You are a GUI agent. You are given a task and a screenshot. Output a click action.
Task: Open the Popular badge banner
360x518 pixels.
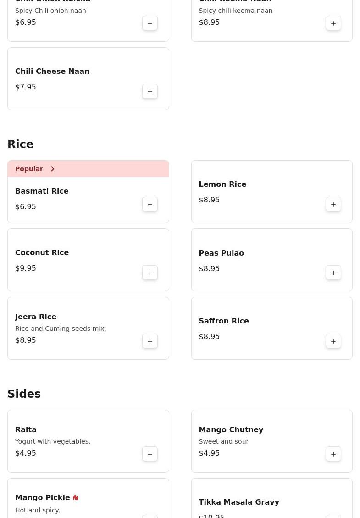(x=29, y=169)
